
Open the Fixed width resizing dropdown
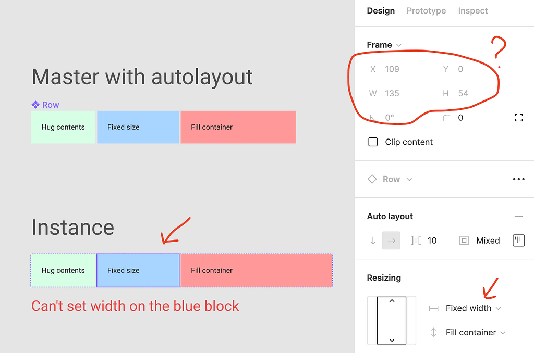tap(473, 308)
